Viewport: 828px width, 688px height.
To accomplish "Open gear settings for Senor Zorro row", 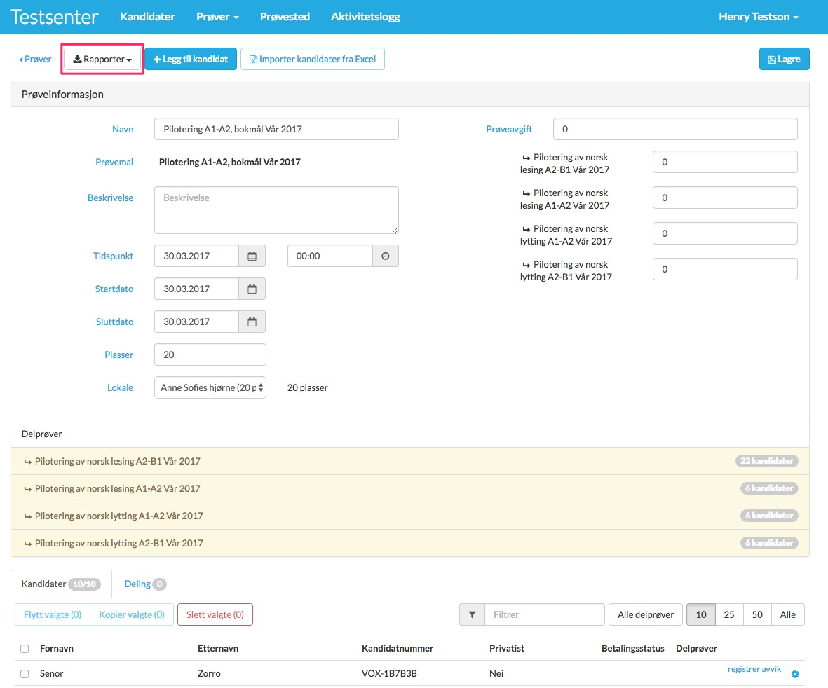I will [x=795, y=674].
